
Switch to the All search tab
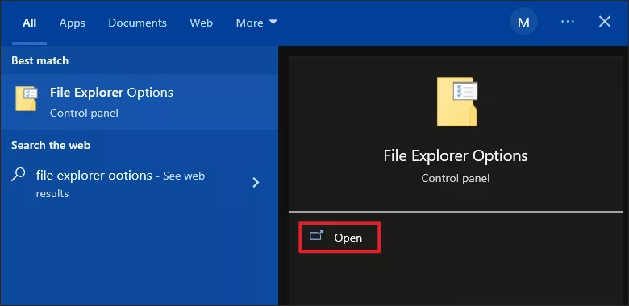[x=29, y=23]
